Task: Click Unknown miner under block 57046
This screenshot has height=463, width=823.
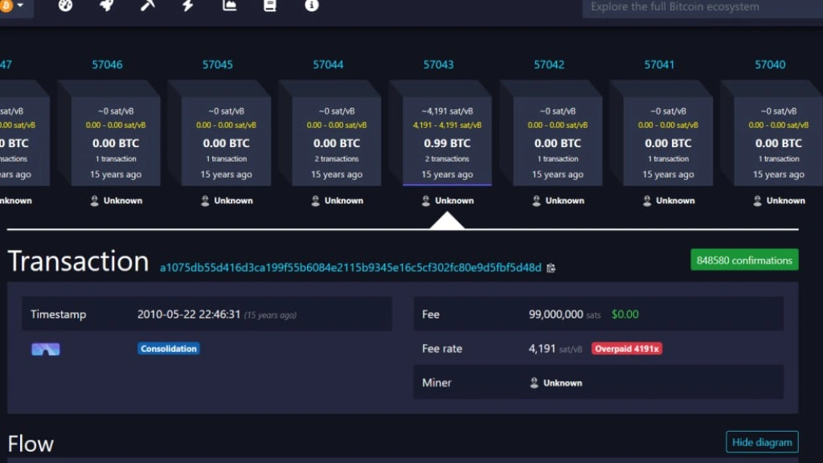Action: 123,200
